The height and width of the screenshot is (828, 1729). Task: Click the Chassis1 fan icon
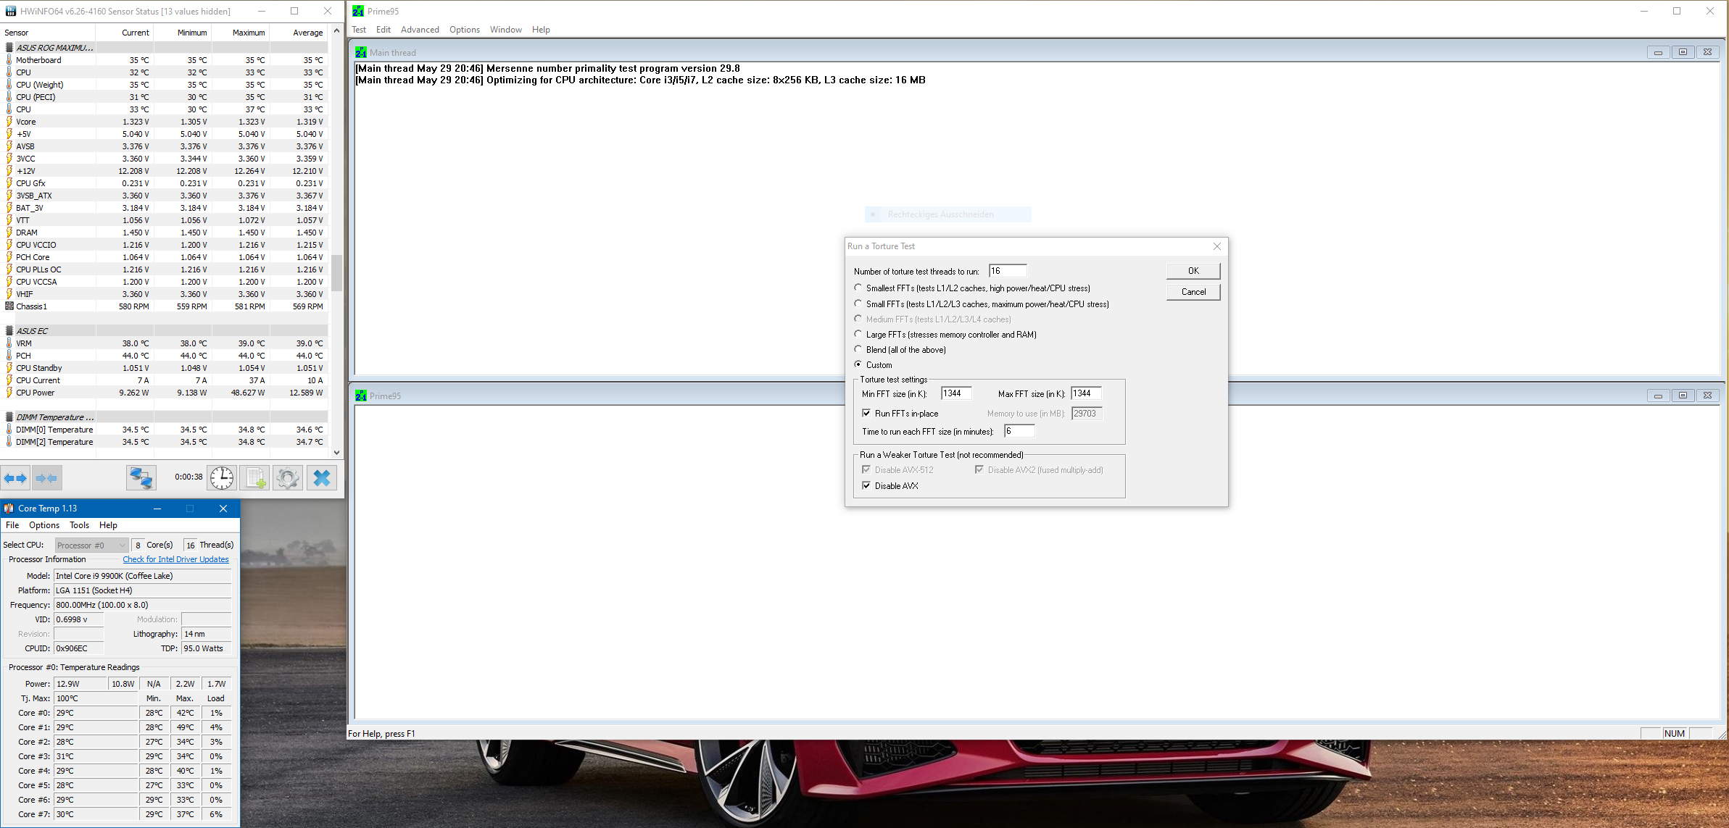9,306
